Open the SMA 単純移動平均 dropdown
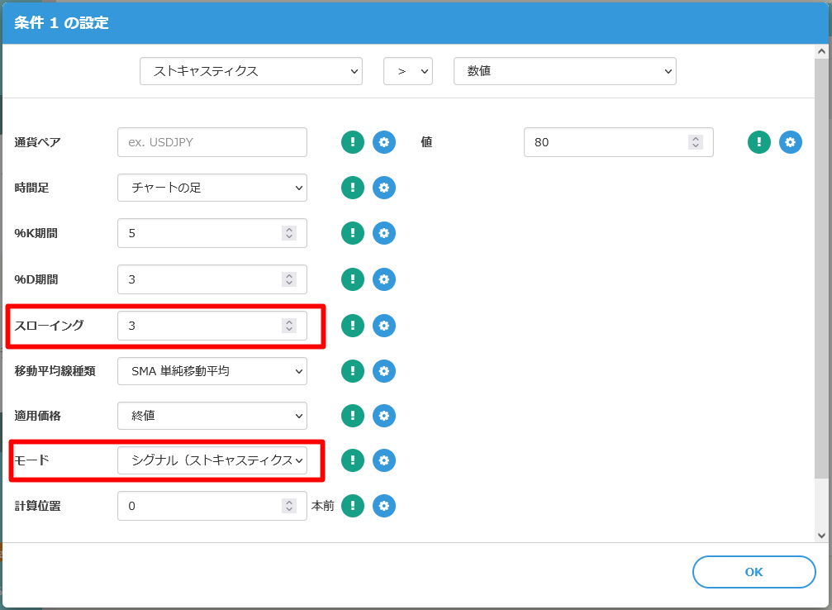 (x=212, y=371)
